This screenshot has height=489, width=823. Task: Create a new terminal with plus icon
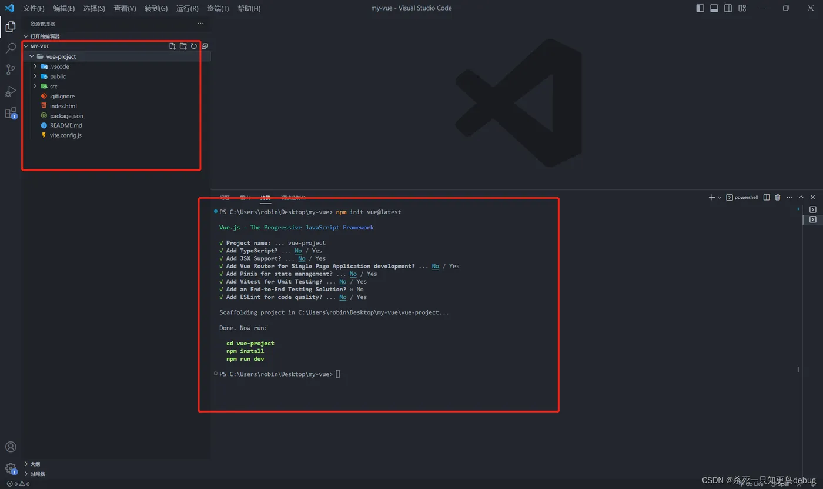[712, 197]
